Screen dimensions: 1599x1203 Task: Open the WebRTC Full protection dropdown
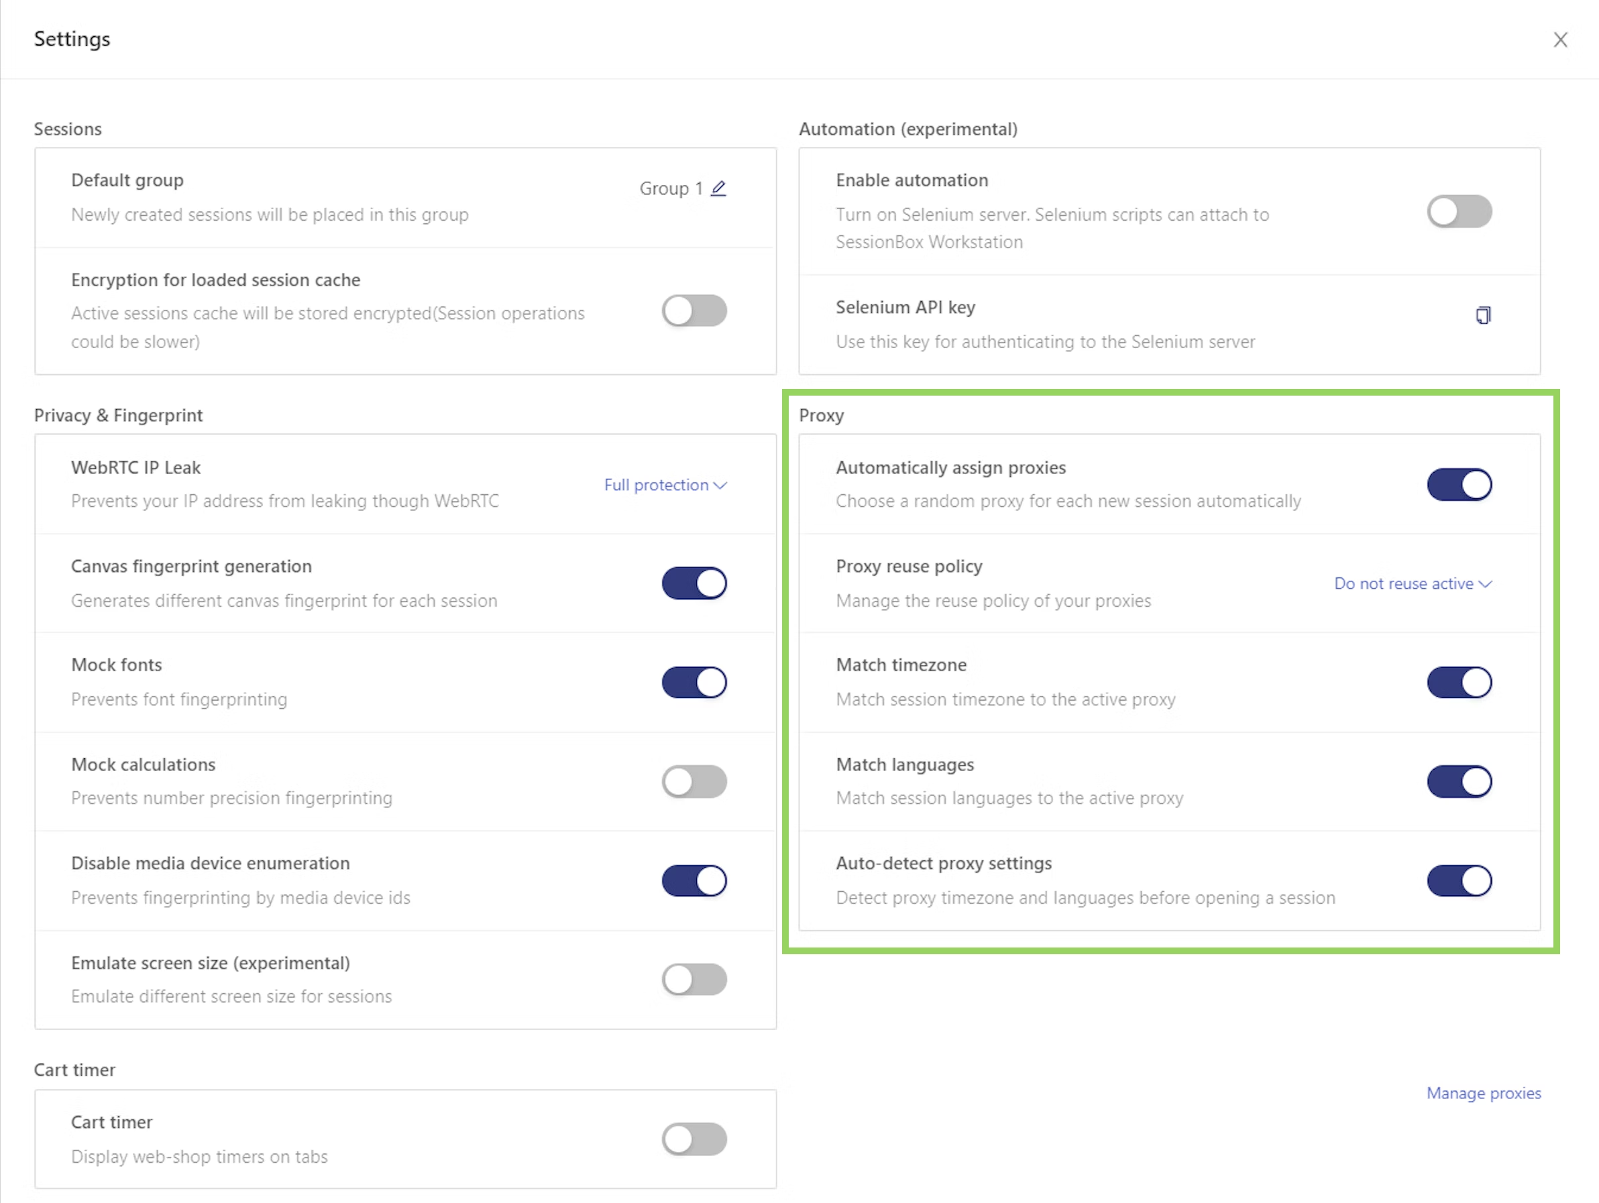pos(665,485)
